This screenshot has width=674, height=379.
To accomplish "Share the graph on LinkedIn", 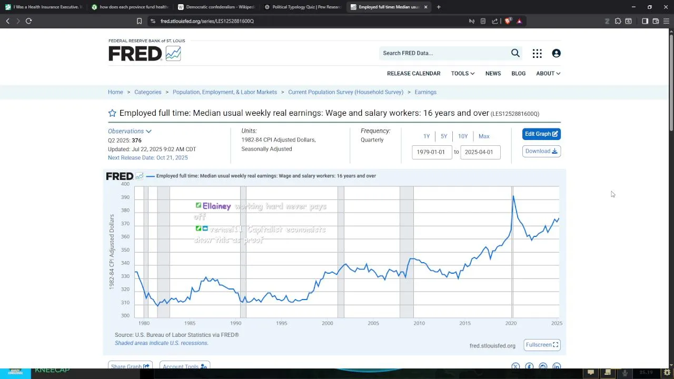I will [557, 367].
